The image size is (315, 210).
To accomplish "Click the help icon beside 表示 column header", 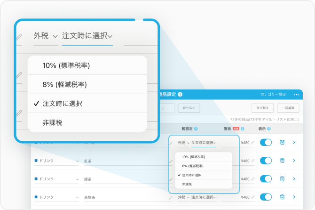I will click(269, 129).
